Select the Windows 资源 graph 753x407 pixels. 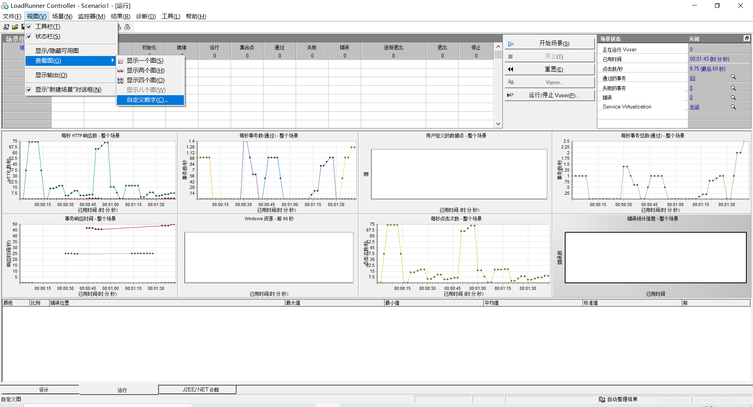pos(268,256)
